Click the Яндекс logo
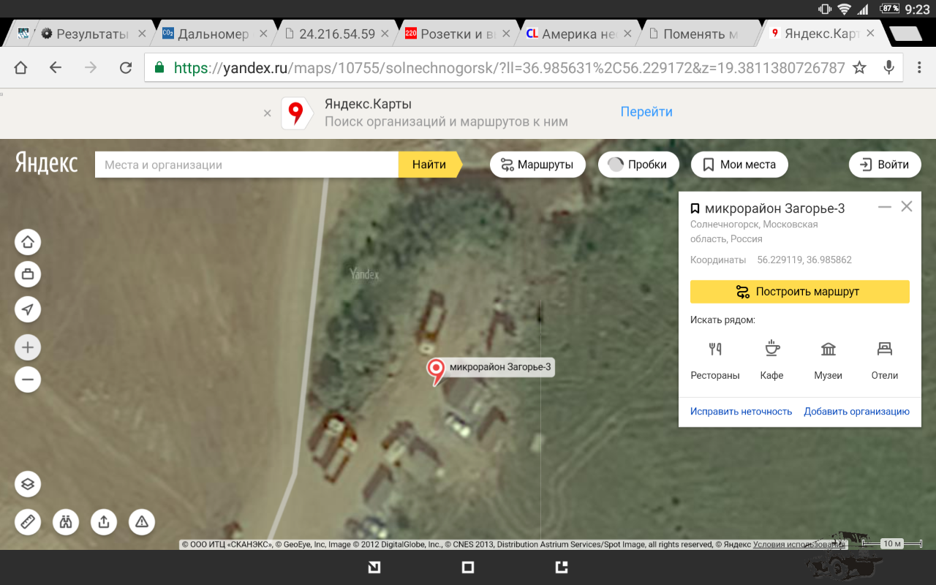936x585 pixels. [46, 163]
